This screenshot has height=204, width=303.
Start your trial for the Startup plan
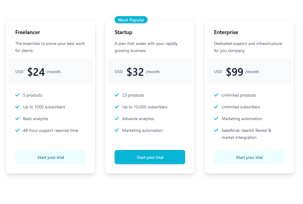tap(150, 157)
